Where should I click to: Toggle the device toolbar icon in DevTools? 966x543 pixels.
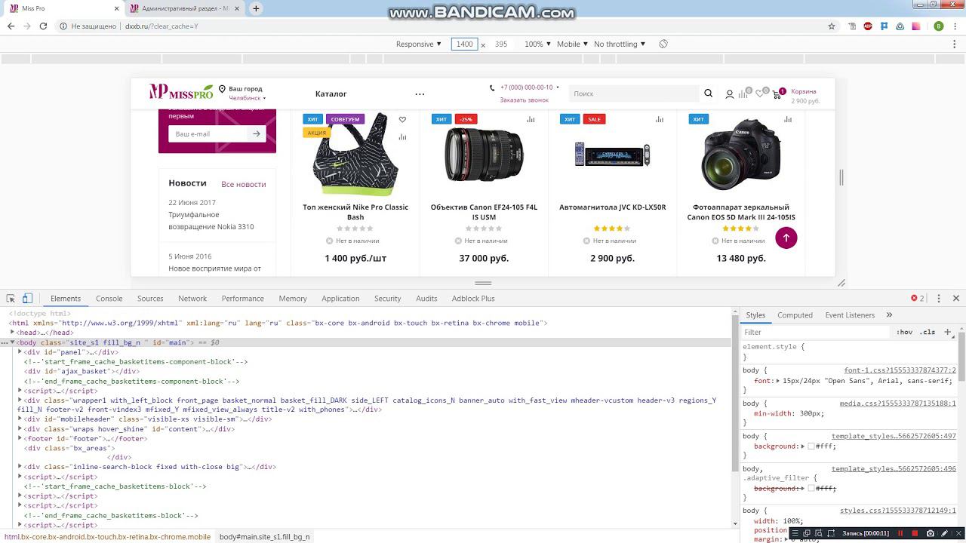point(27,298)
